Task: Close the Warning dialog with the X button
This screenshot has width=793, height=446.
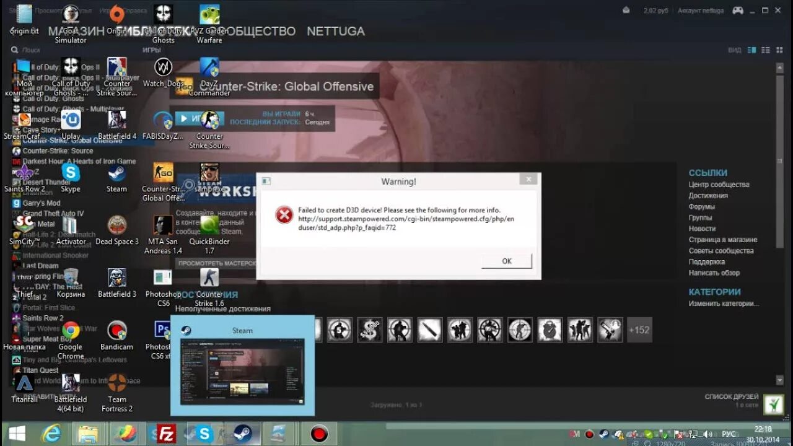Action: (x=528, y=180)
